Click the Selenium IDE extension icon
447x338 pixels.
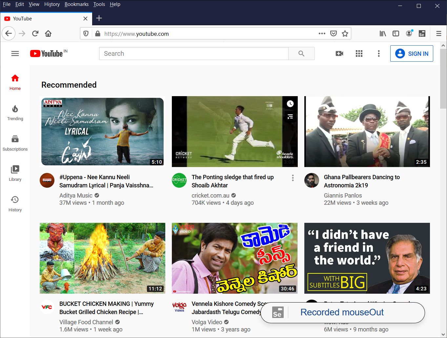422,33
